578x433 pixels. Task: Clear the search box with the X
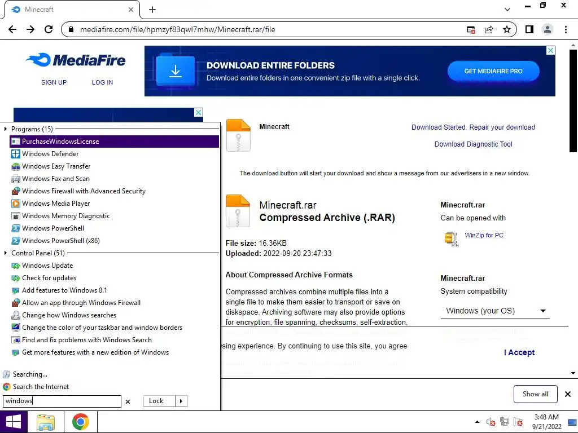tap(128, 401)
